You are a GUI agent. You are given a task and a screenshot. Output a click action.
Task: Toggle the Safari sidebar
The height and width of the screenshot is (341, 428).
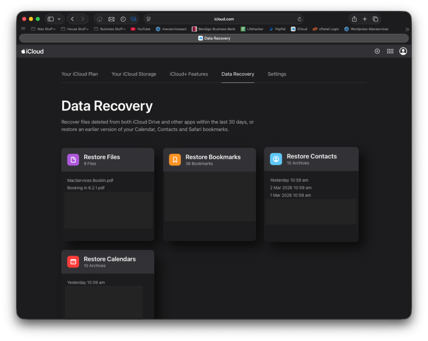[x=51, y=19]
